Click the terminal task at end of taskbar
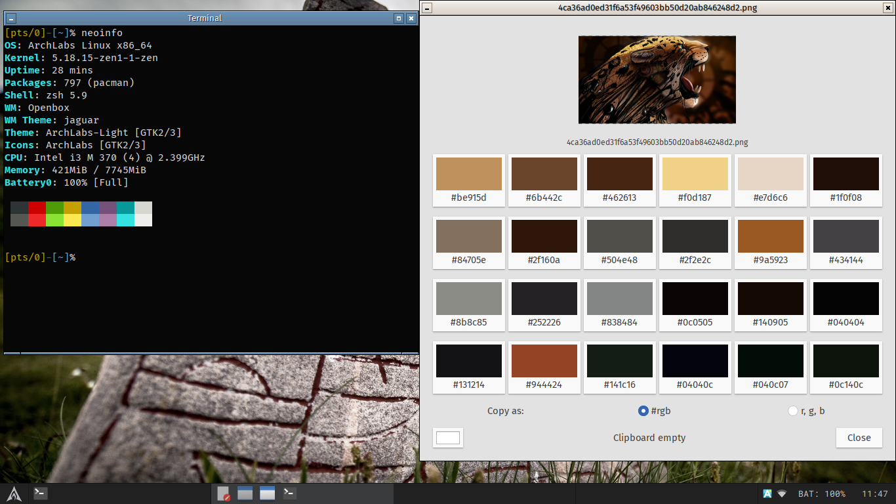This screenshot has width=896, height=504. pos(289,493)
